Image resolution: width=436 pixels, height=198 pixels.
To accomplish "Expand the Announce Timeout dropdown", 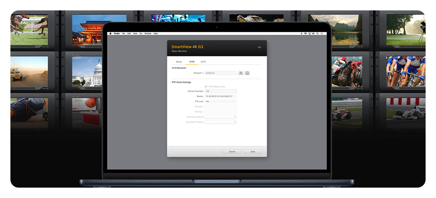I will pyautogui.click(x=221, y=122).
